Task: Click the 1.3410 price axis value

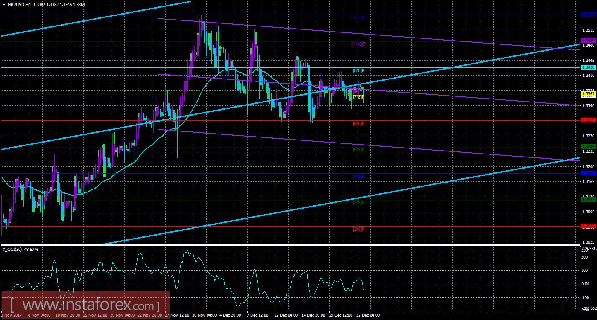Action: (588, 76)
